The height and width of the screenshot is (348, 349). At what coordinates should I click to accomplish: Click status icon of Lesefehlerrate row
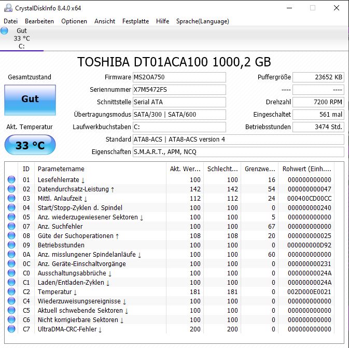click(11, 179)
